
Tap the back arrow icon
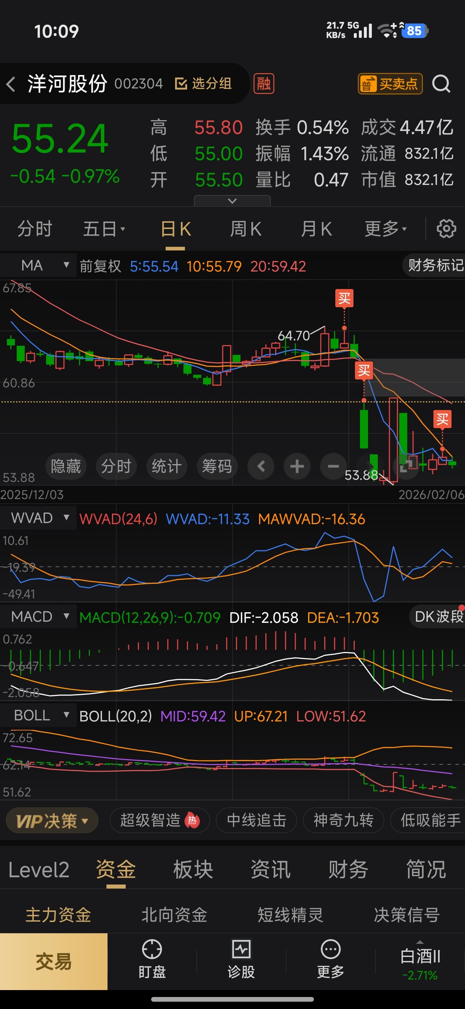[x=11, y=84]
